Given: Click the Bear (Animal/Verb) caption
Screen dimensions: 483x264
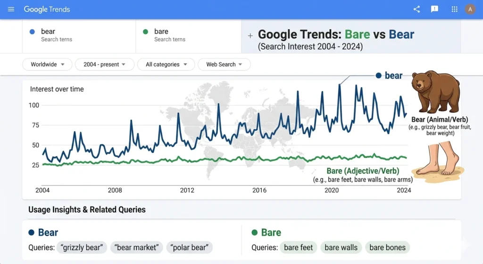Looking at the screenshot, I should pyautogui.click(x=440, y=119).
